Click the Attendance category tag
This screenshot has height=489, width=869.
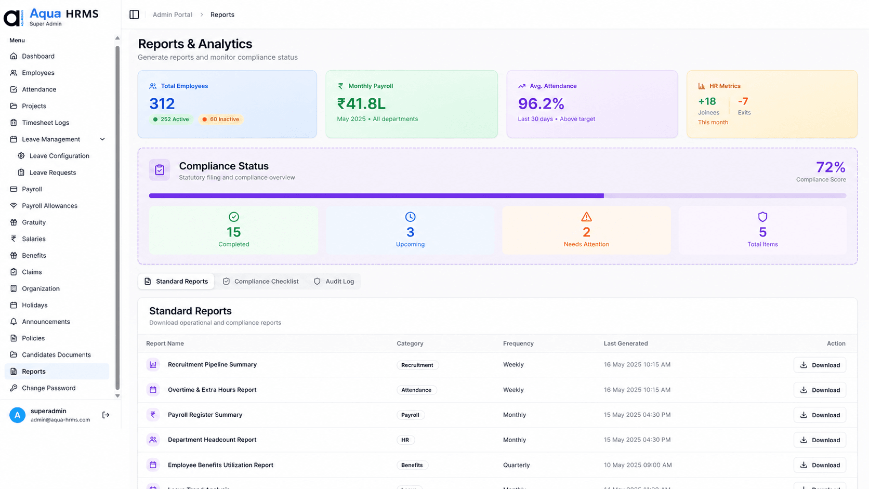(416, 390)
